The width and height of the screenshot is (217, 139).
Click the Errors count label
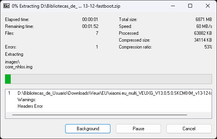pos(11,47)
